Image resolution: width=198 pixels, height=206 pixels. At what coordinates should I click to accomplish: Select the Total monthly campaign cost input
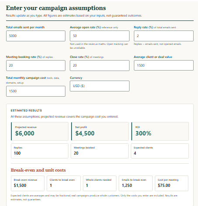click(x=36, y=91)
